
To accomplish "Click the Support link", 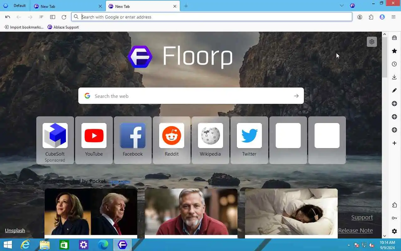I will click(x=362, y=217).
